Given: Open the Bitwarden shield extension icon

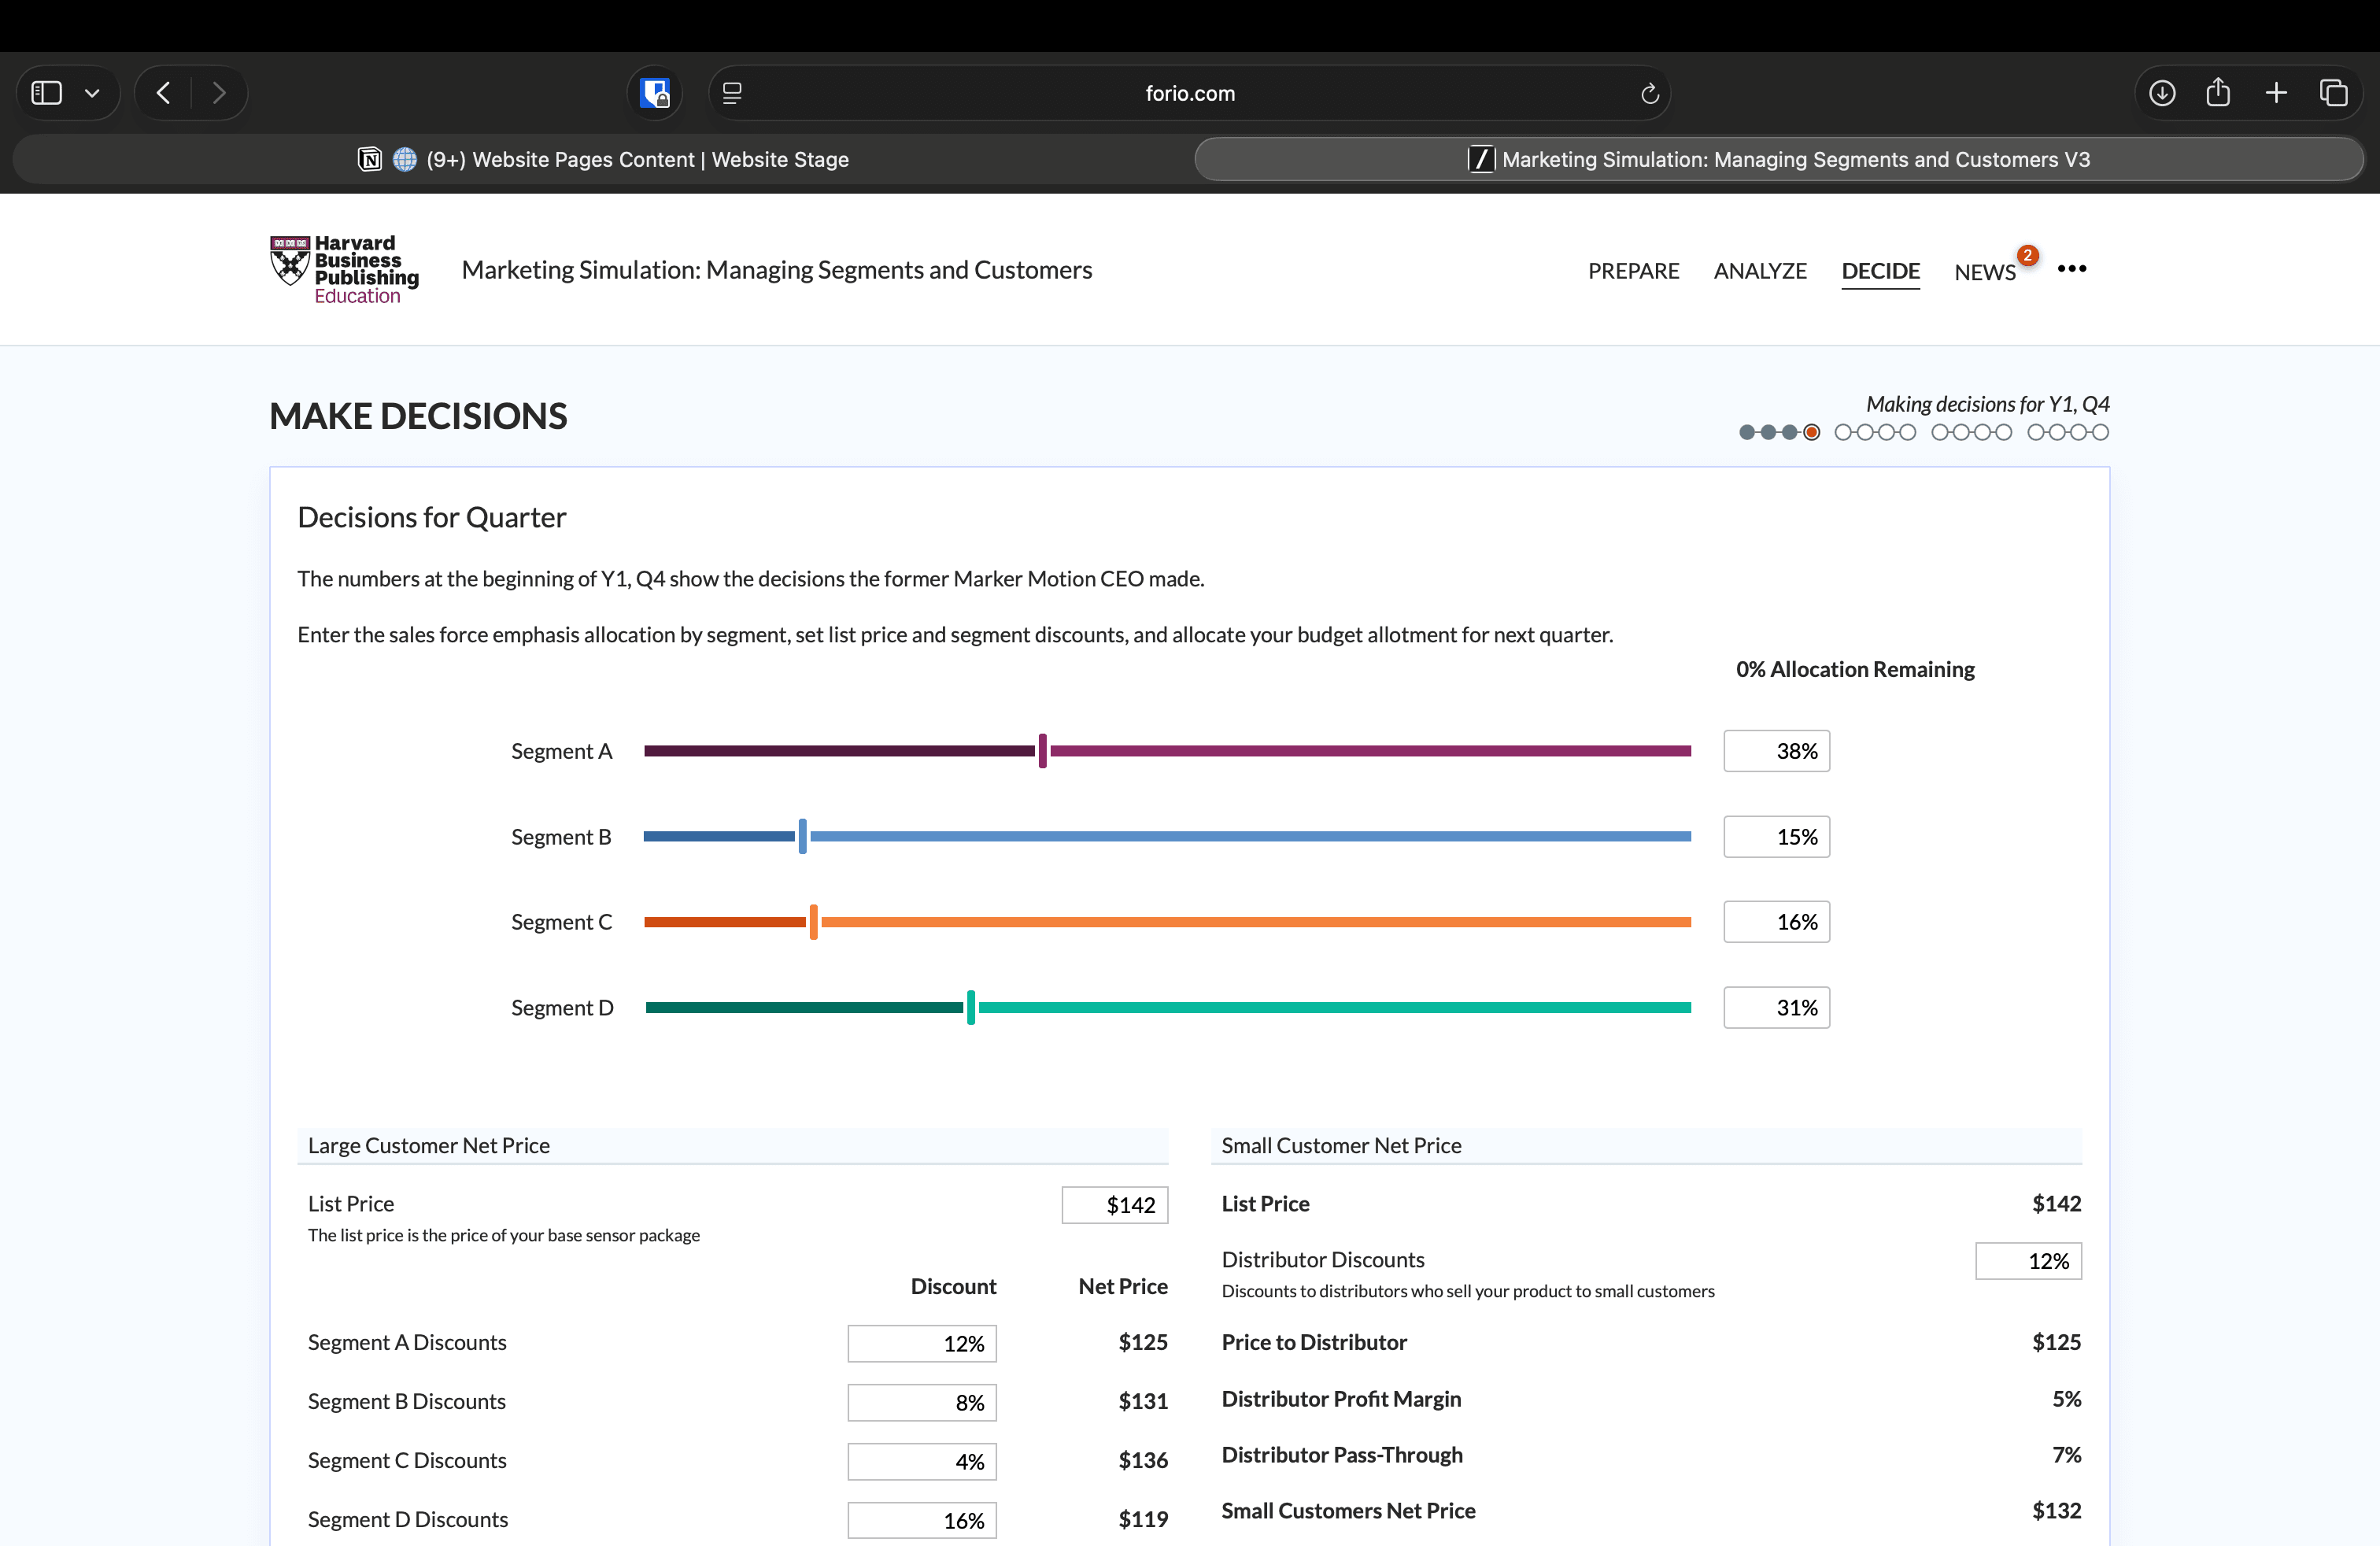Looking at the screenshot, I should 655,93.
